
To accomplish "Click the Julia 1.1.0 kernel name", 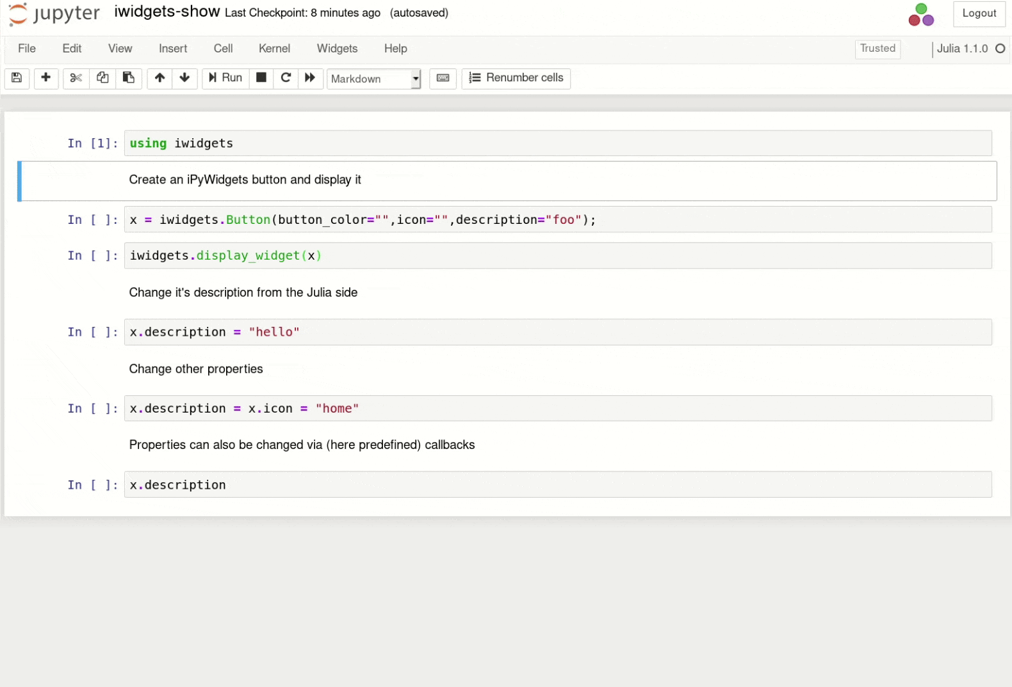I will tap(962, 49).
